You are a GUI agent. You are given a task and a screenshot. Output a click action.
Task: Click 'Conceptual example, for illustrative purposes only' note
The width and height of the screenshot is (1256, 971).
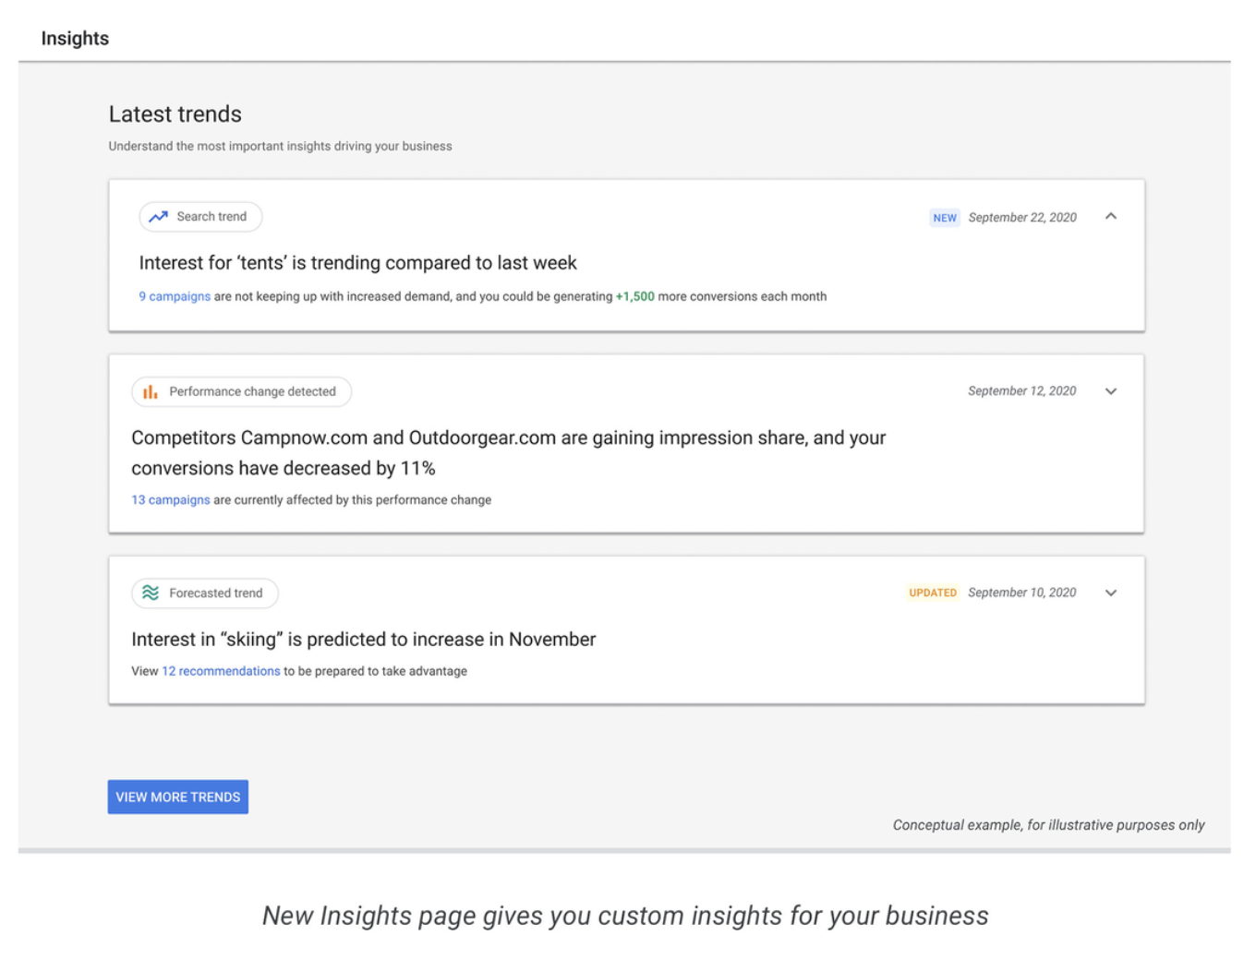pos(1049,825)
